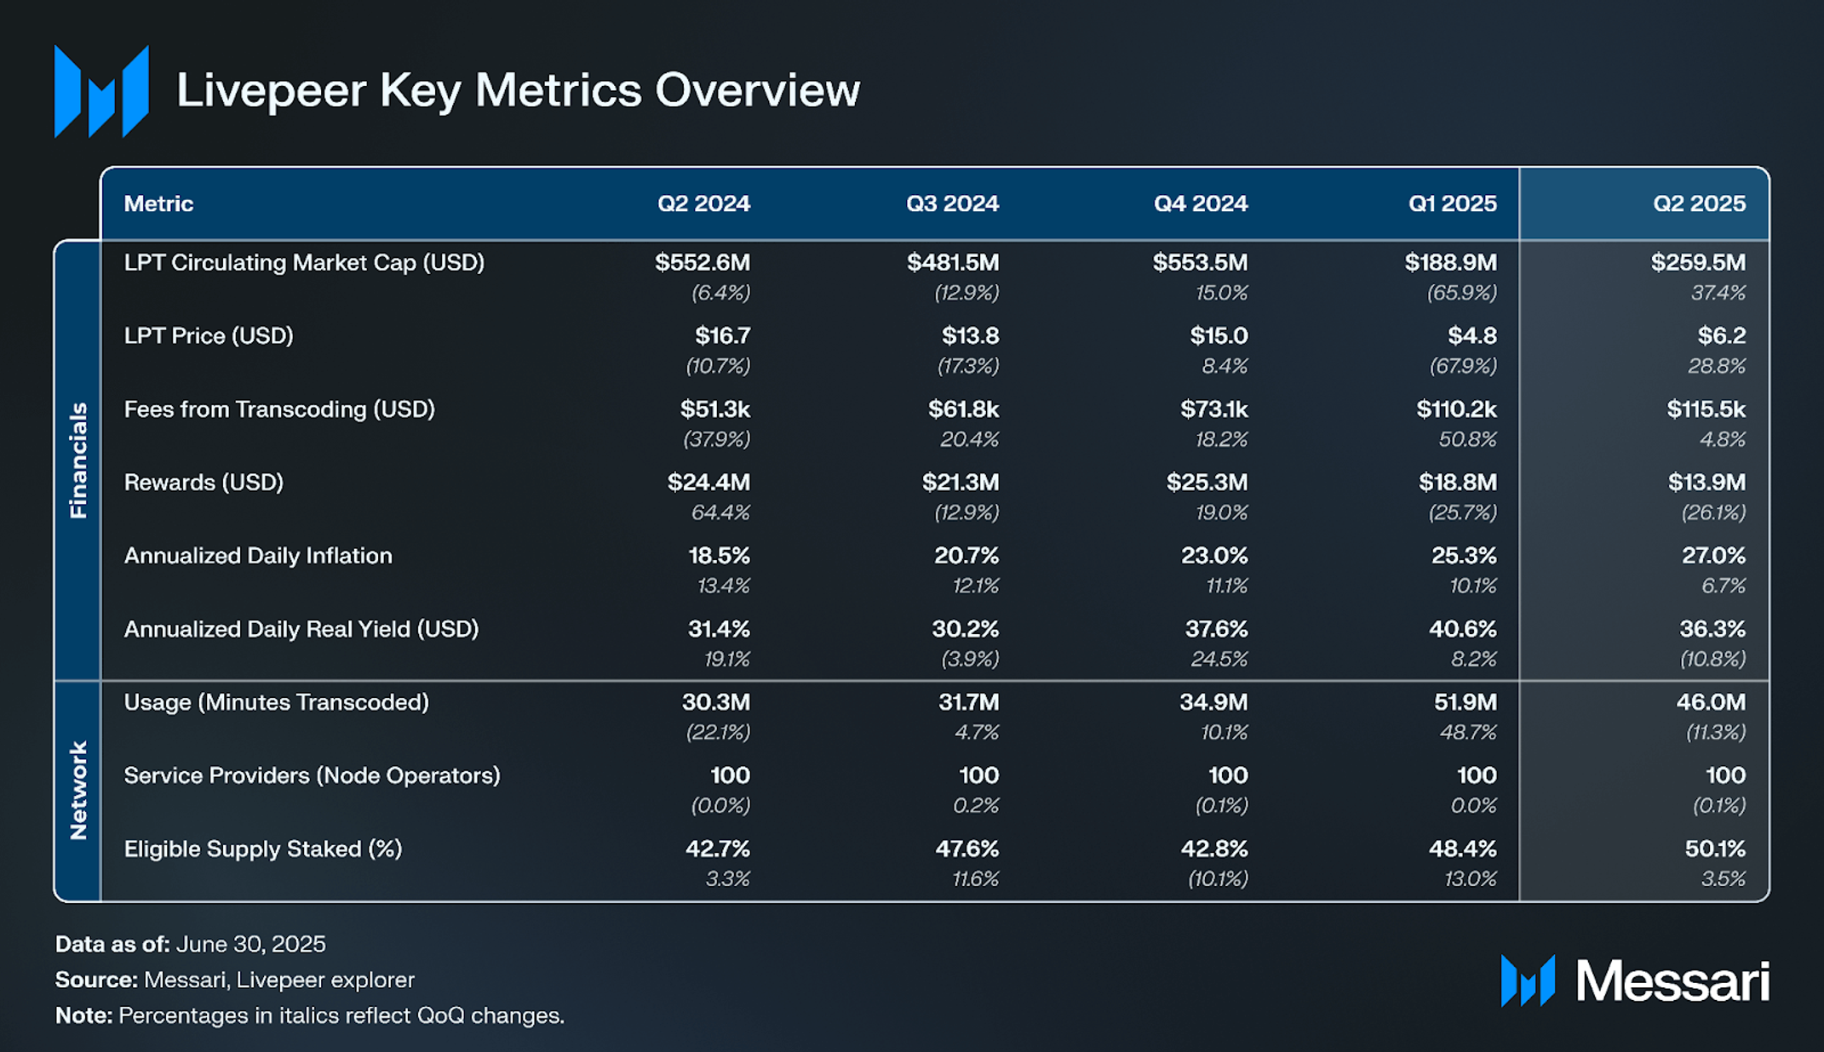Click the 'Data as of: June 30, 2025' line
The width and height of the screenshot is (1824, 1052).
[x=191, y=944]
